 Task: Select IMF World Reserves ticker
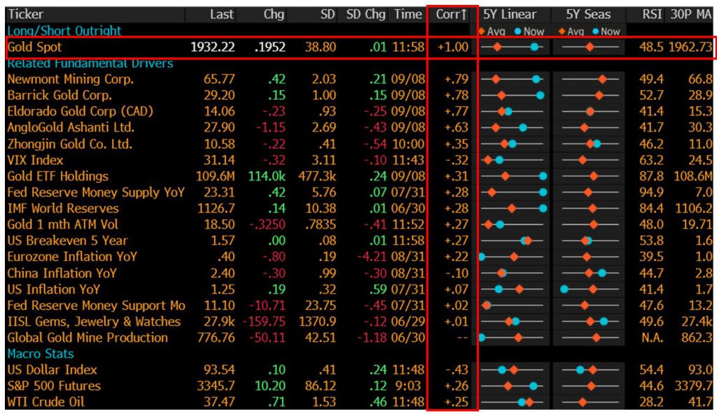click(62, 208)
